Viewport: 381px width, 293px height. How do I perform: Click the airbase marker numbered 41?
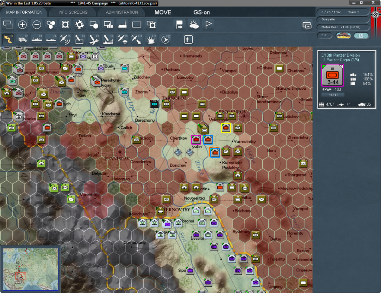178,152
